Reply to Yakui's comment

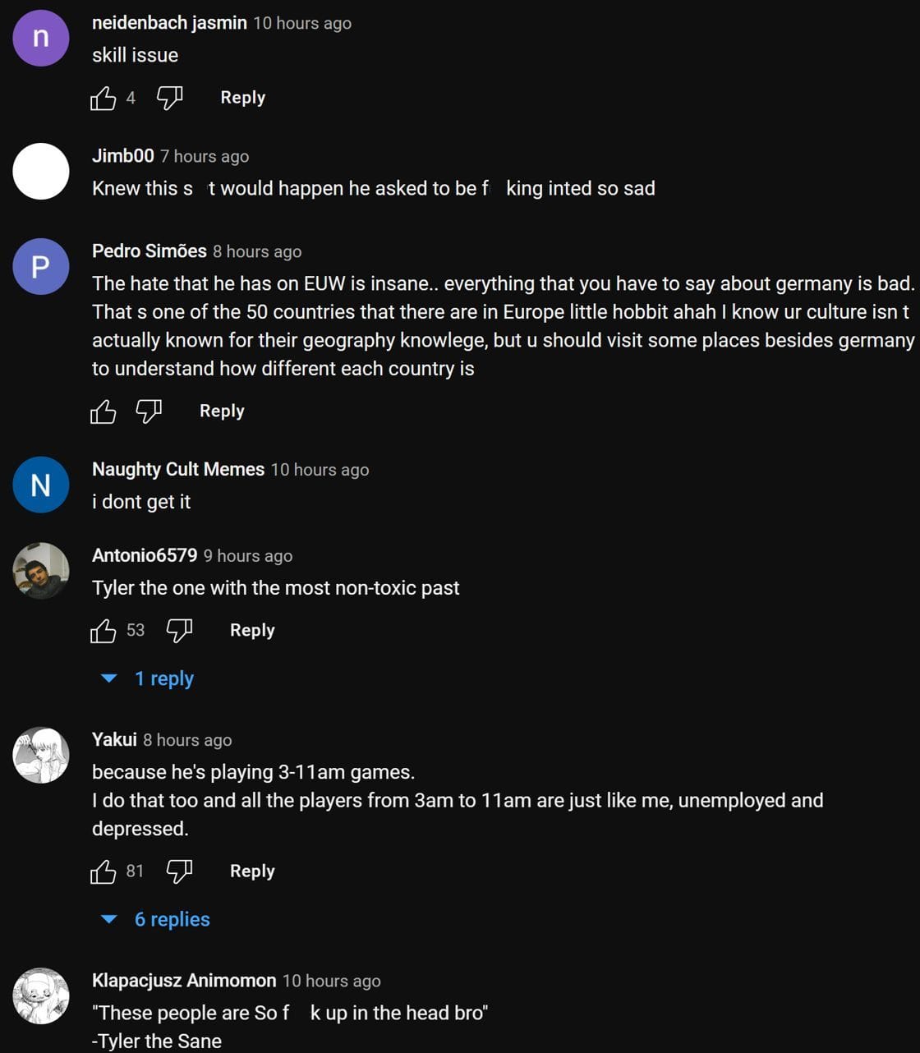pyautogui.click(x=251, y=871)
